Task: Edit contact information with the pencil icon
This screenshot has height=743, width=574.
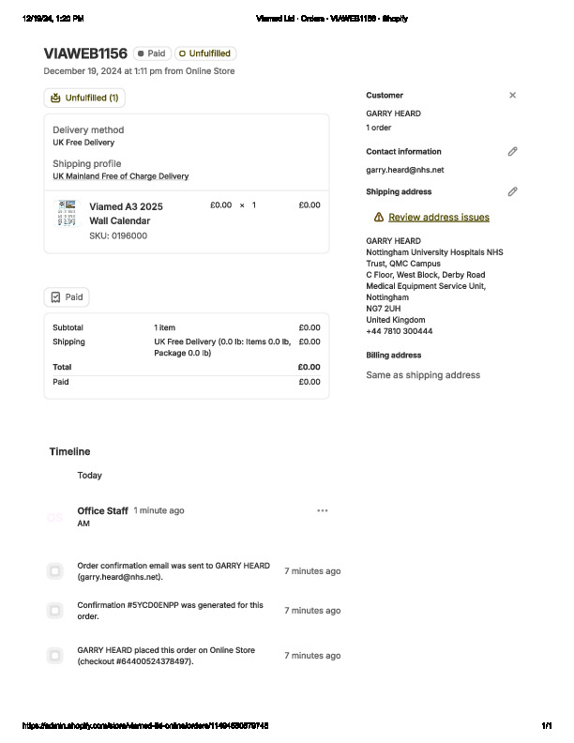Action: [x=512, y=151]
